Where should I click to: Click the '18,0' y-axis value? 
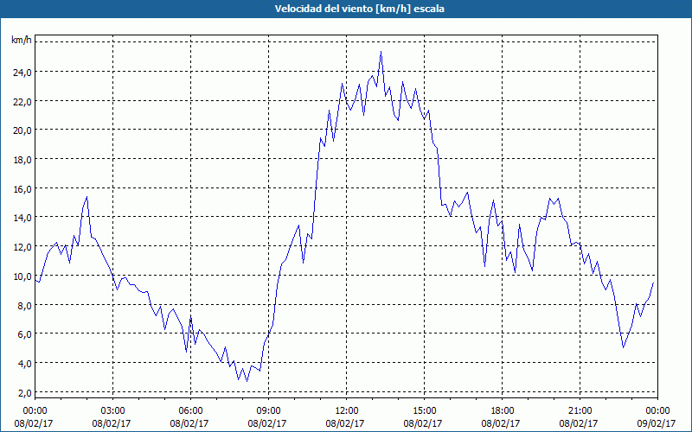tap(22, 160)
